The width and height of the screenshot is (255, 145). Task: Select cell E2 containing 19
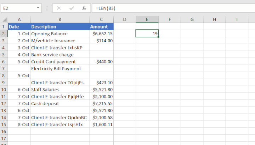147,34
